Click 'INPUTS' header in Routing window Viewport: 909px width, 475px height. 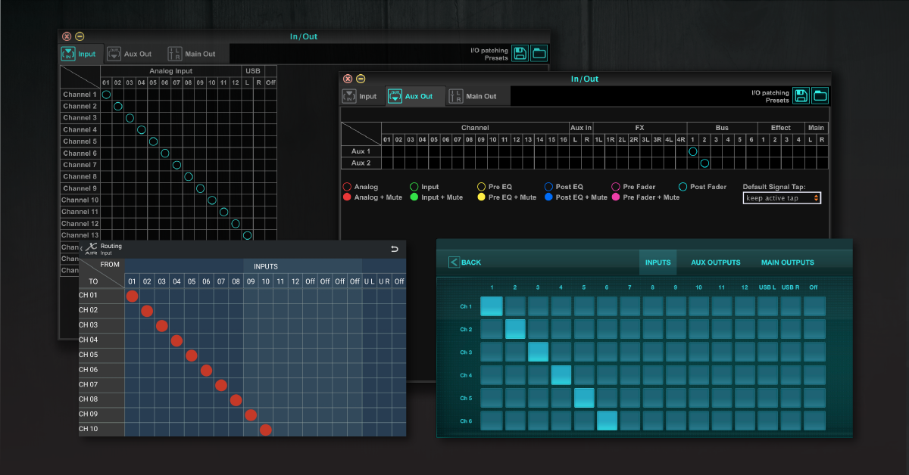point(265,266)
